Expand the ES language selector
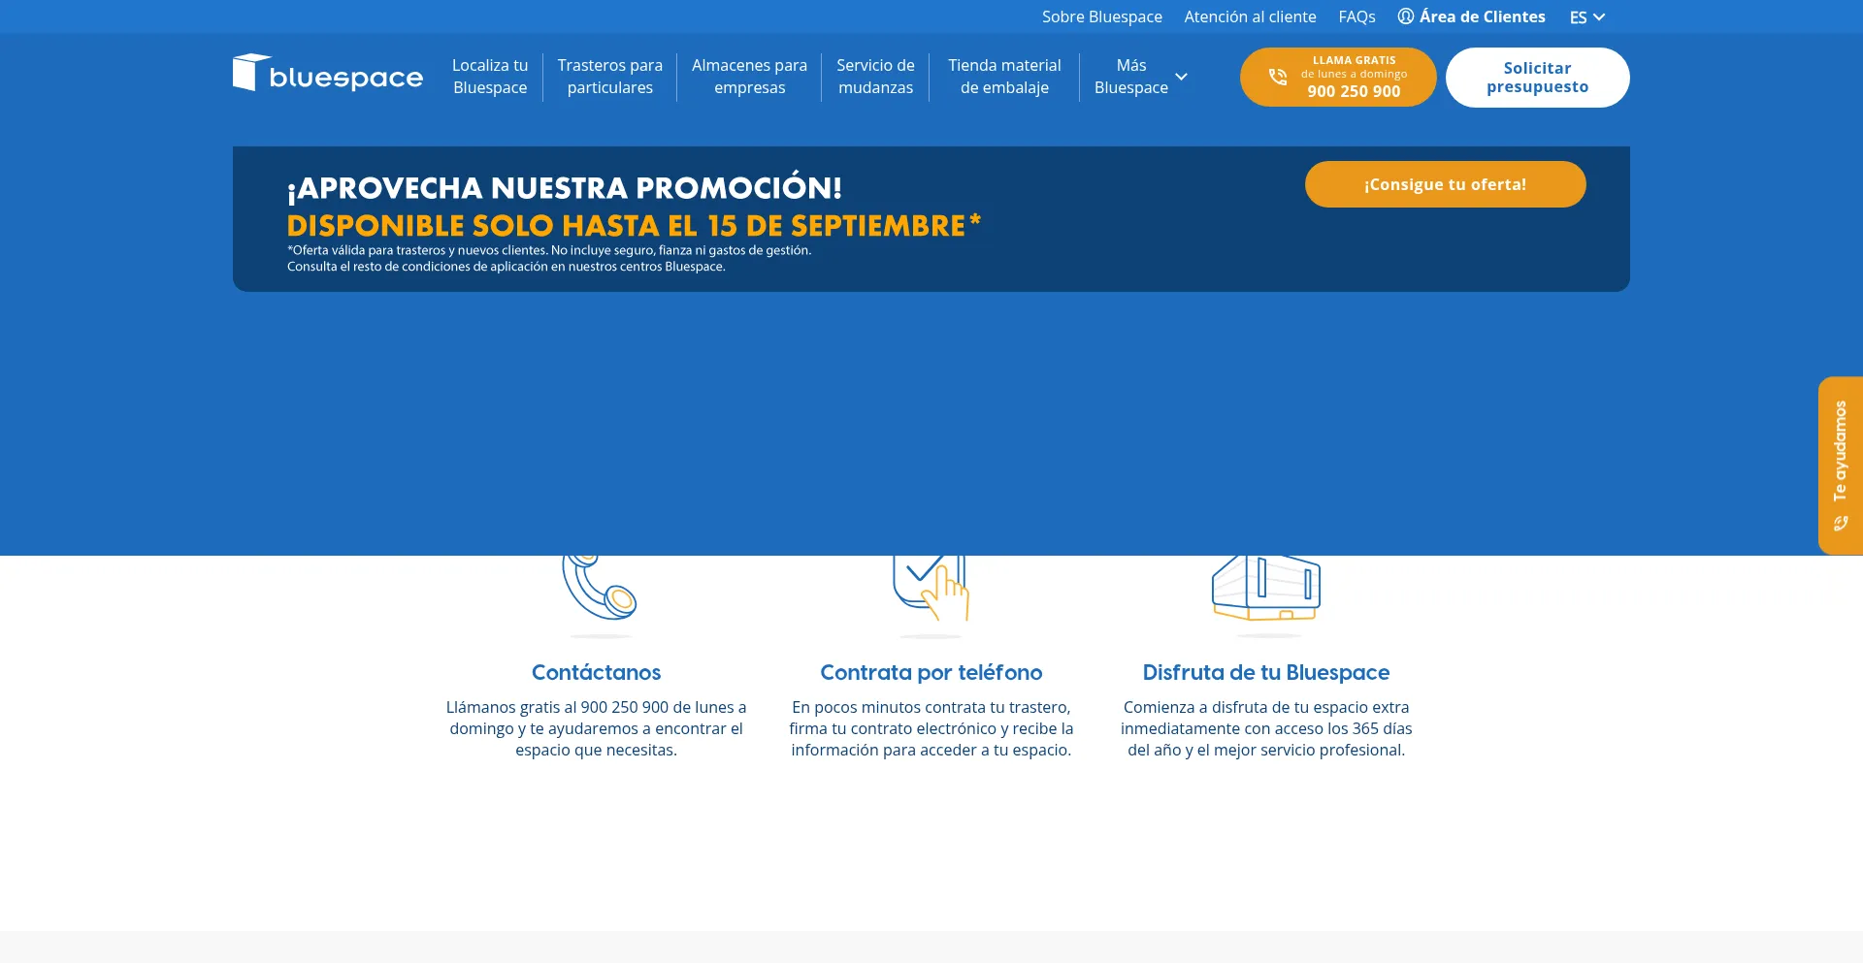Image resolution: width=1863 pixels, height=963 pixels. coord(1587,17)
